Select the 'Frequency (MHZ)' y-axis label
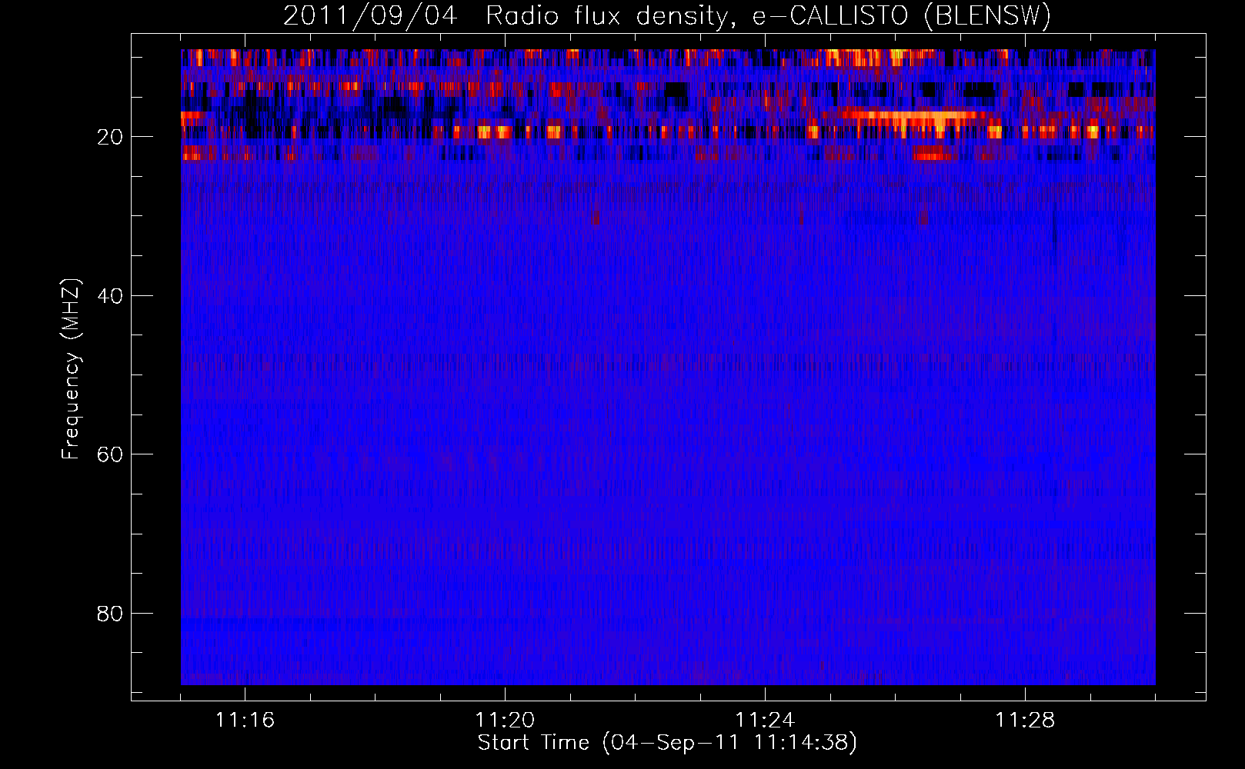This screenshot has width=1245, height=769. tap(72, 369)
